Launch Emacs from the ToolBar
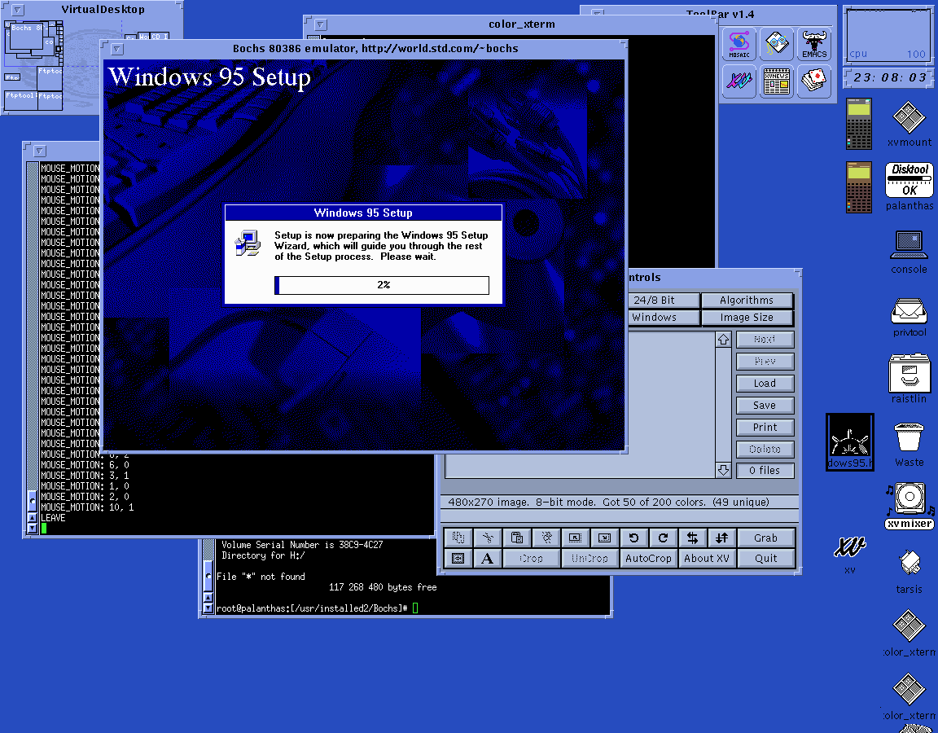 click(x=814, y=44)
